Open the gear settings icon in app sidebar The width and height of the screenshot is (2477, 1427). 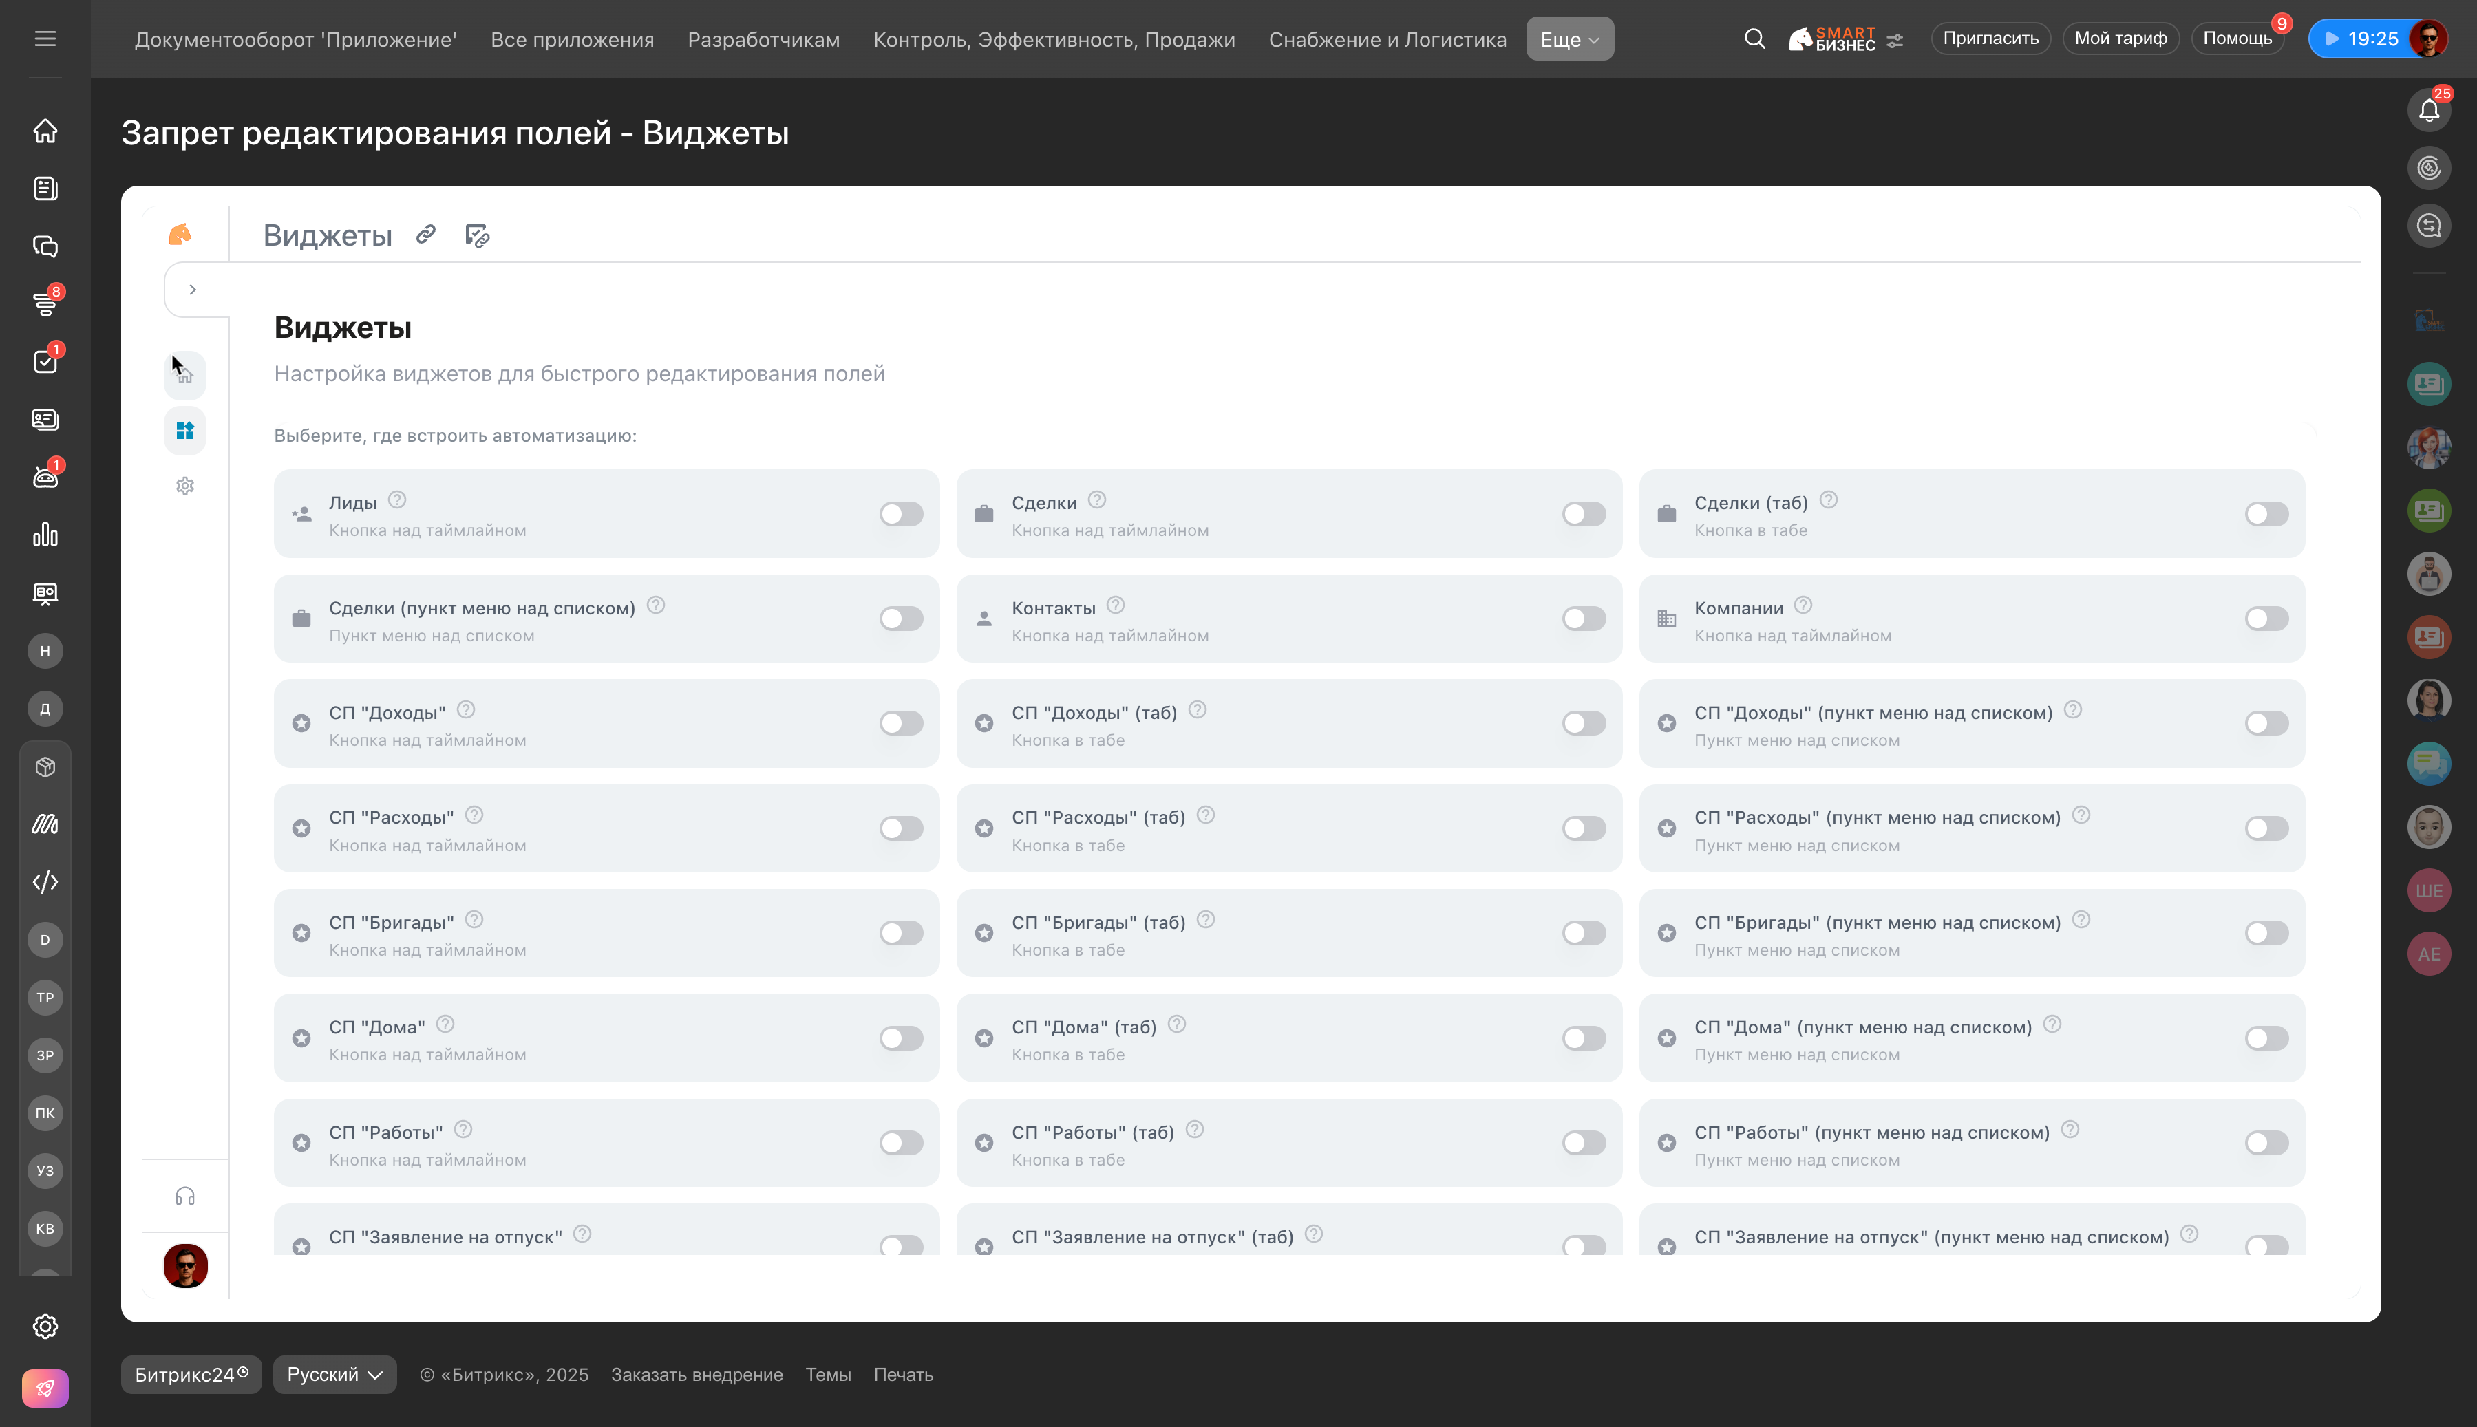pos(185,486)
